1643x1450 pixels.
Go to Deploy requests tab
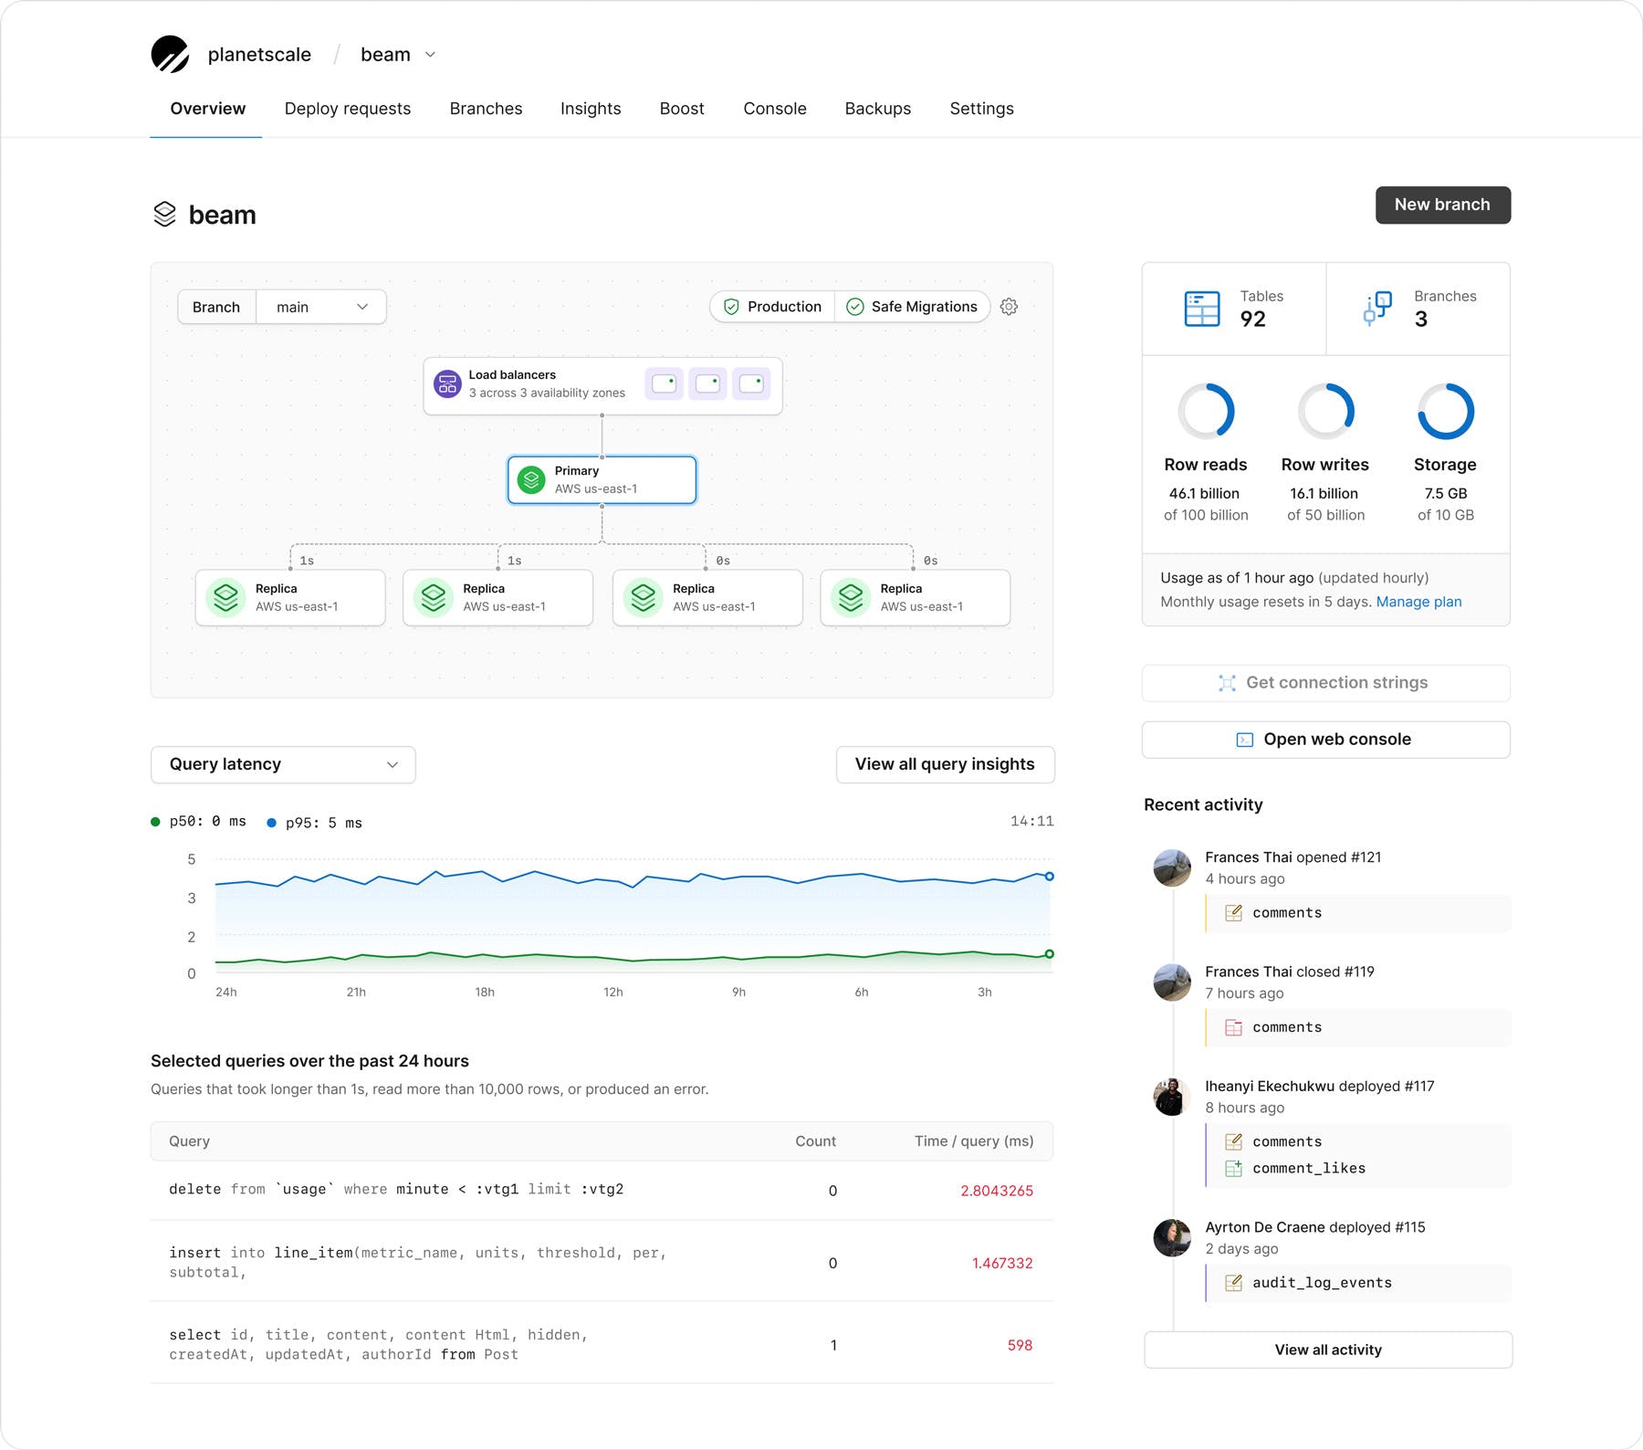pyautogui.click(x=348, y=109)
